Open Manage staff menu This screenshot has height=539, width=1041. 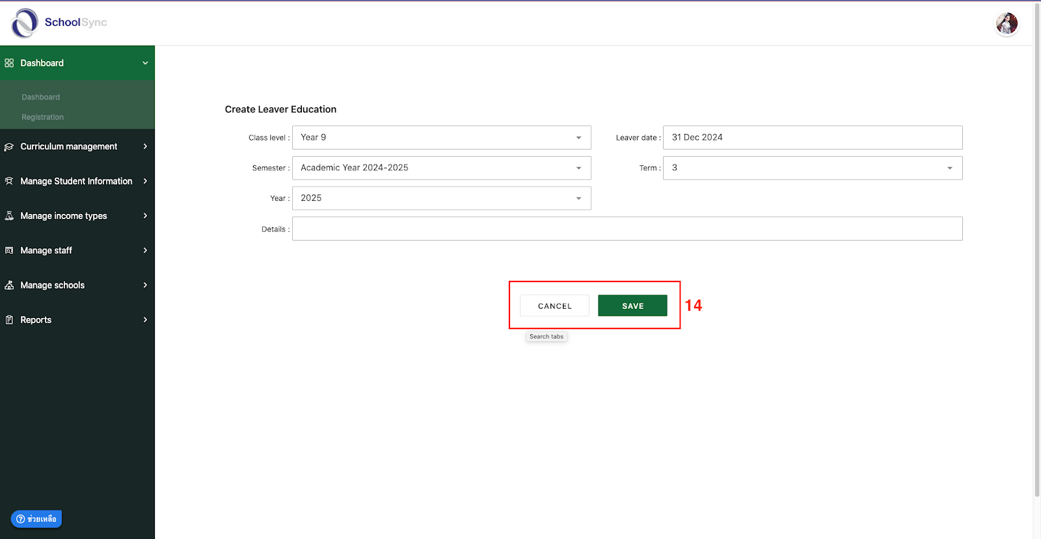pyautogui.click(x=77, y=250)
